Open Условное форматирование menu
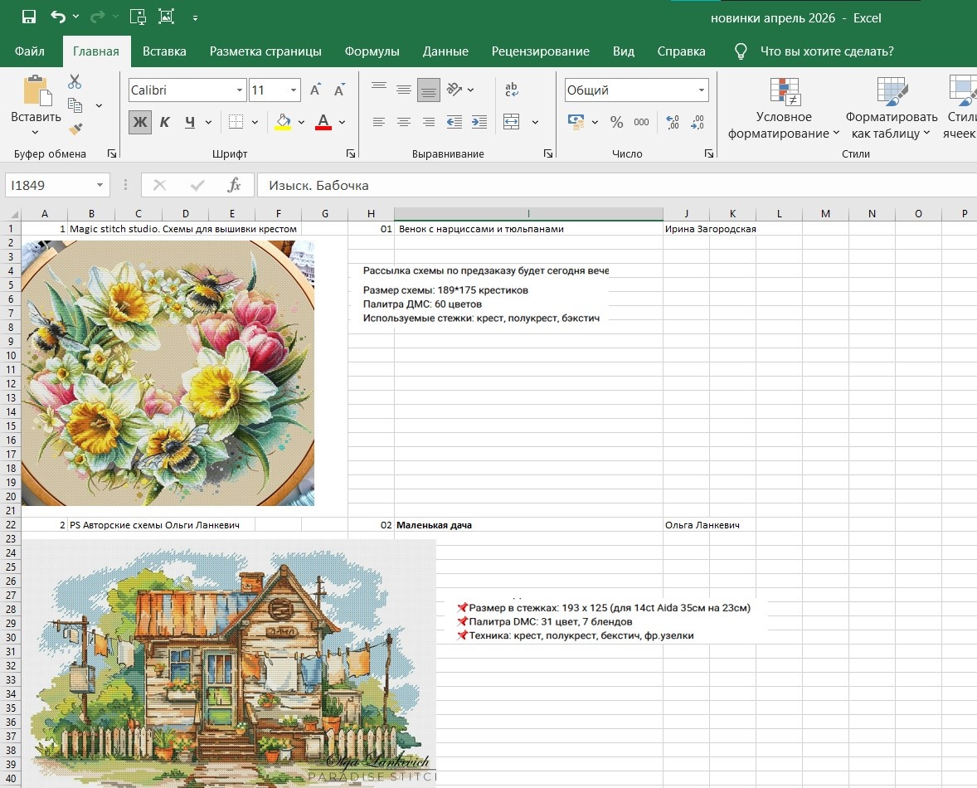977x788 pixels. pos(784,109)
